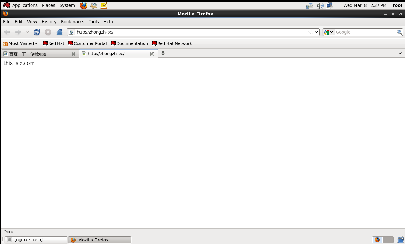
Task: Minimize the Mozilla Firefox window
Action: coord(385,14)
